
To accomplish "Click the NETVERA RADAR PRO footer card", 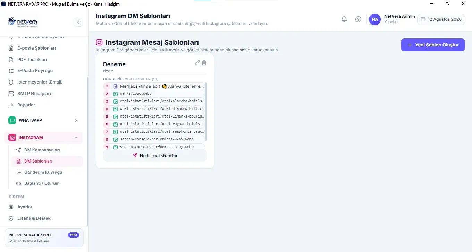I will point(44,238).
